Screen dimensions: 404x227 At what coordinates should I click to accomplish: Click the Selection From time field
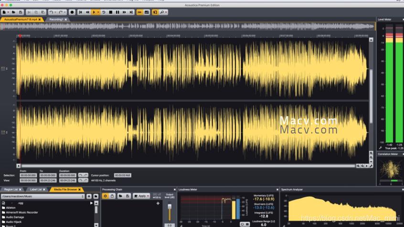[28, 175]
